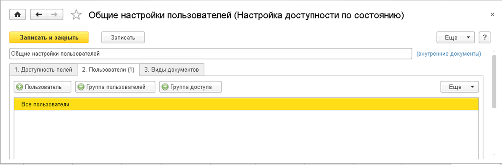Go to the home page icon
The height and width of the screenshot is (165, 502).
[x=18, y=15]
